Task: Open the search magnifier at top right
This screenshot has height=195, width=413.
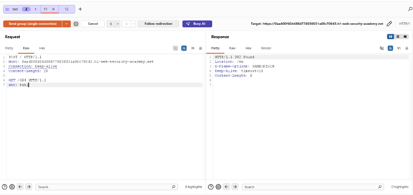Action: click(x=410, y=9)
